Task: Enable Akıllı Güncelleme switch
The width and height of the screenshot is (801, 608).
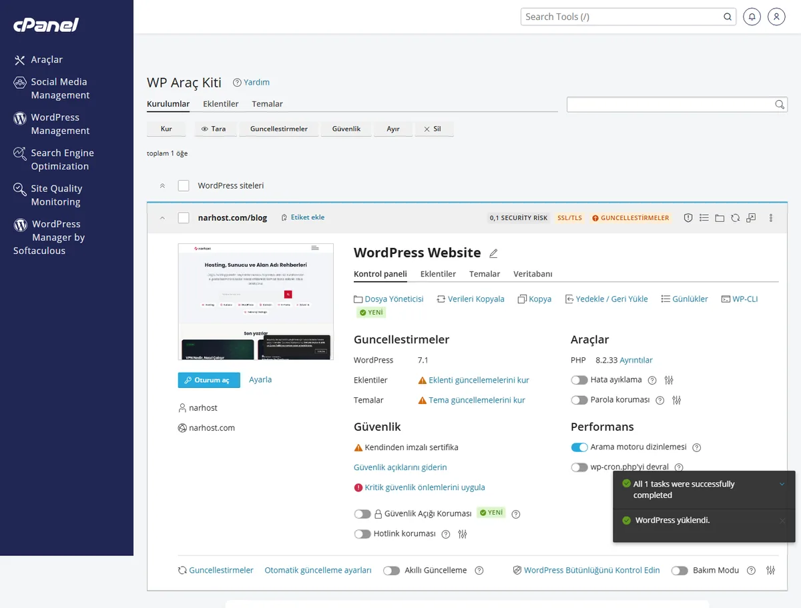Action: pyautogui.click(x=392, y=571)
